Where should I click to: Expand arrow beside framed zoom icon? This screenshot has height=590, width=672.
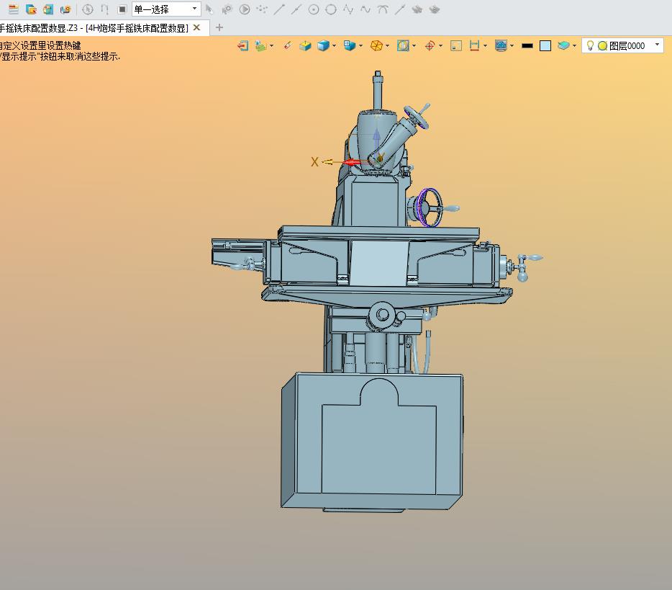(414, 45)
